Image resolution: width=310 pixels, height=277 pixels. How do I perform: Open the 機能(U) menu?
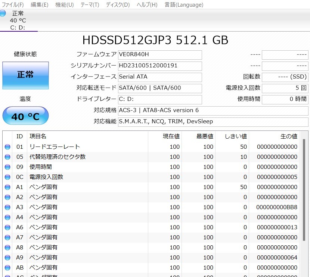point(64,5)
